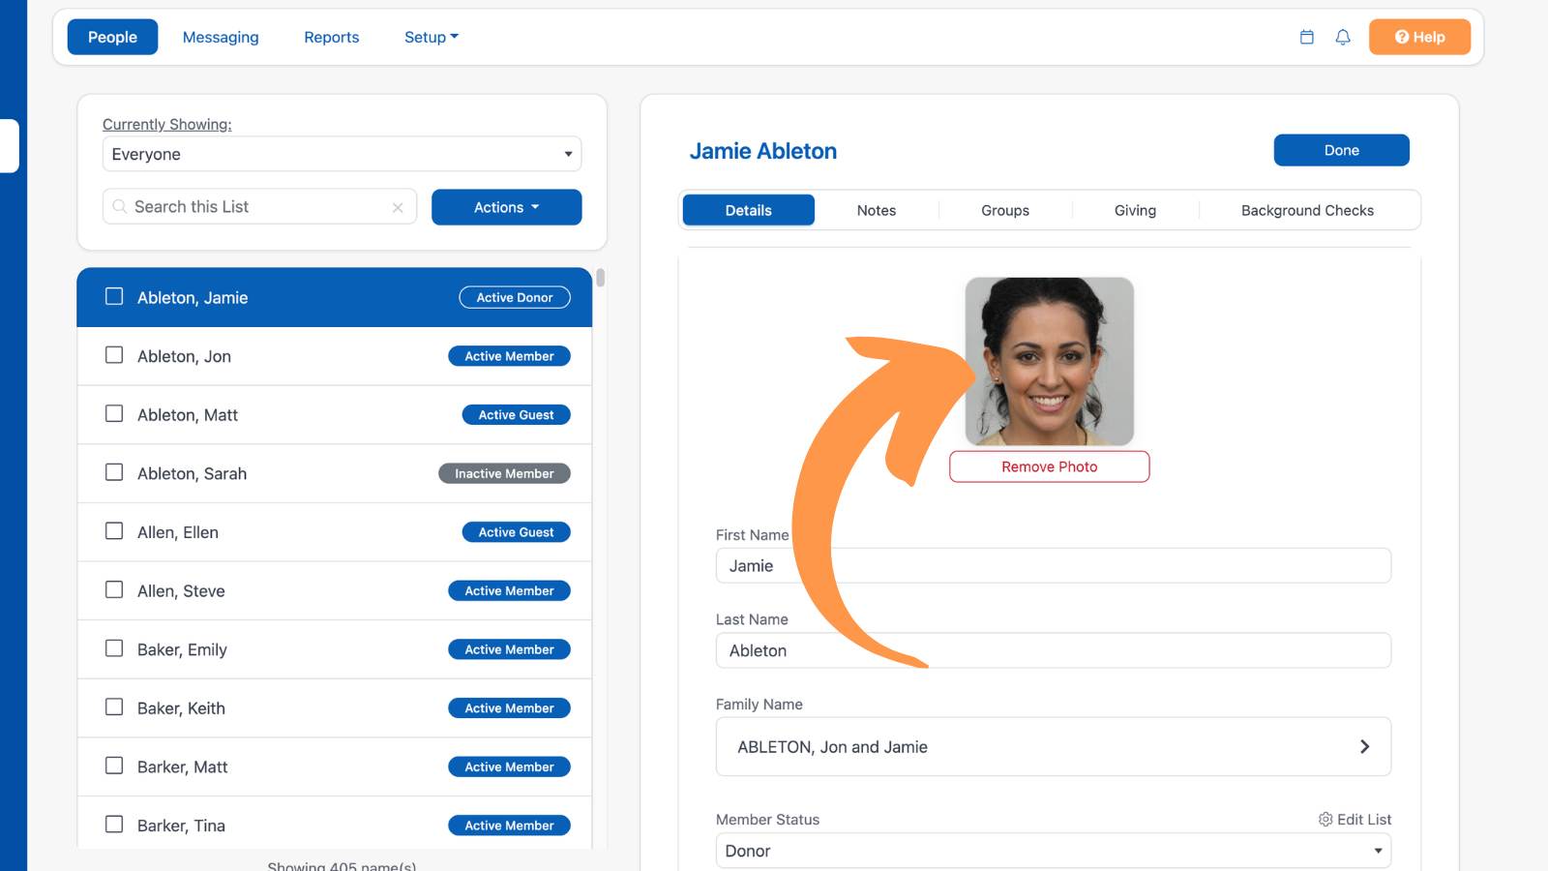The width and height of the screenshot is (1548, 871).
Task: Switch to the Groups tab
Action: (x=1005, y=210)
